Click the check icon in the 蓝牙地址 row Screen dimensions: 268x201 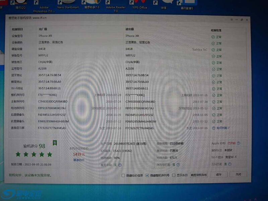click(x=213, y=76)
